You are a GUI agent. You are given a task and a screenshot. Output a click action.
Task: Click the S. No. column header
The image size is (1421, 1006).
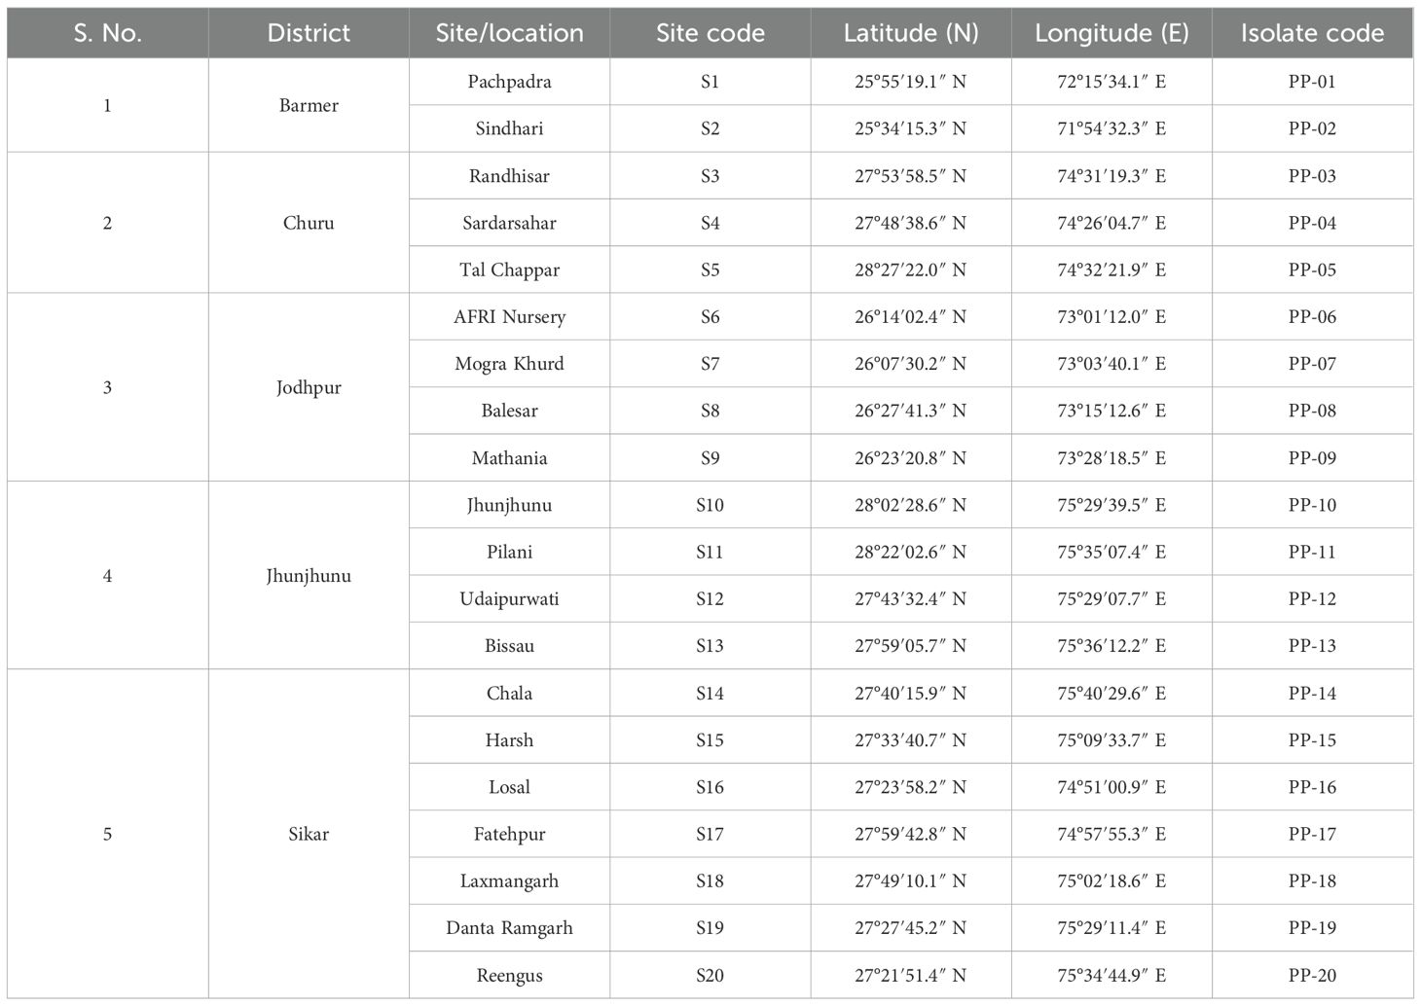pyautogui.click(x=107, y=33)
